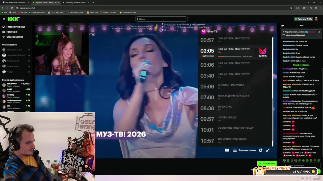Open Навигация in the sidebar
The width and height of the screenshot is (323, 181).
[x=10, y=32]
